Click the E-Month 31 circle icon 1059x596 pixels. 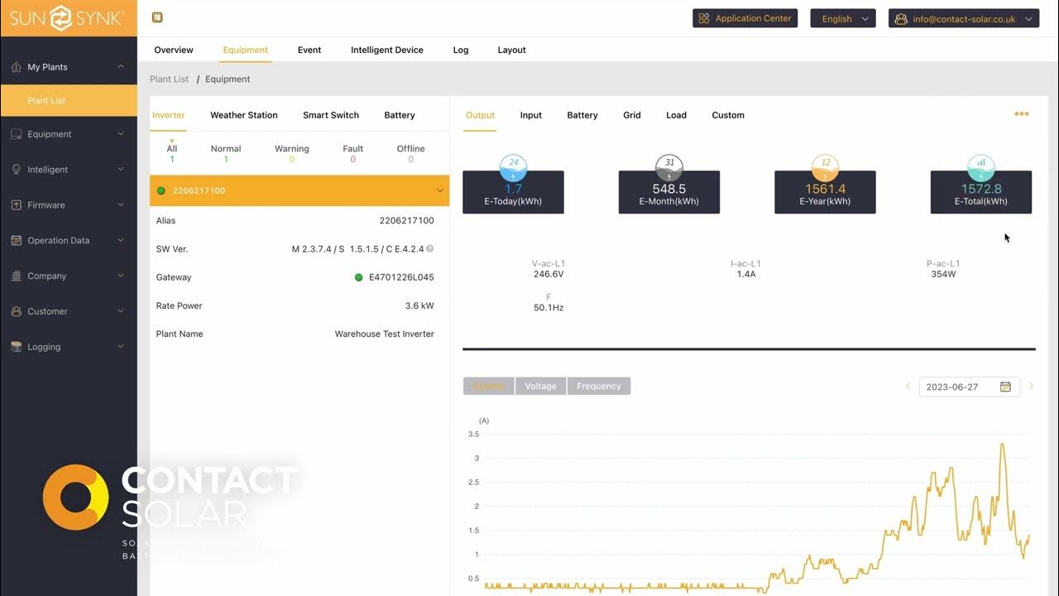click(x=669, y=168)
